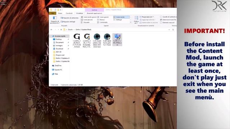Choose Dettagli layout
The image size is (230, 129).
pos(118,20)
